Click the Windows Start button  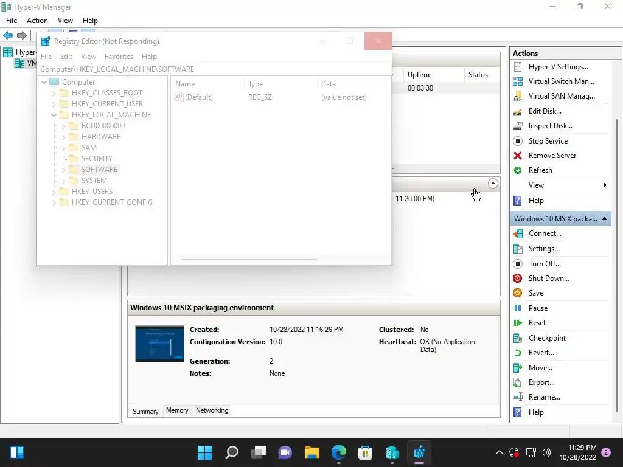(x=205, y=452)
